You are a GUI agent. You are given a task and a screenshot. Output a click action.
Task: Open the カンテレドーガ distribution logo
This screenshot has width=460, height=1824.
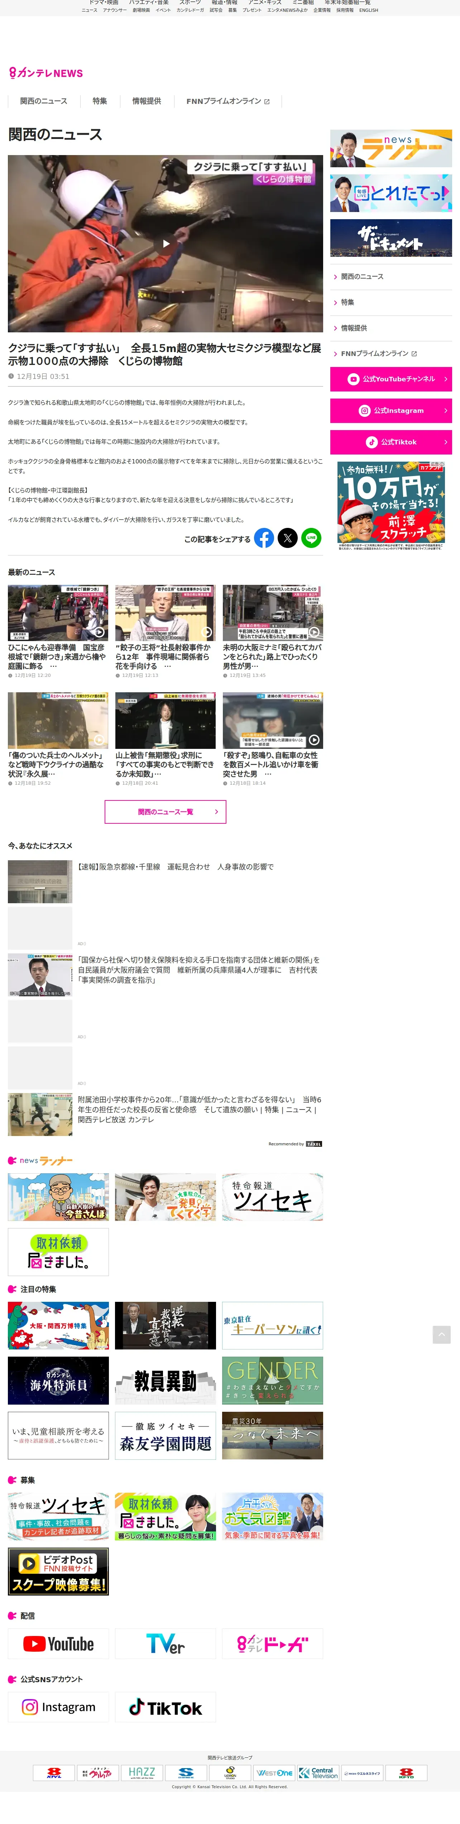[x=273, y=1643]
